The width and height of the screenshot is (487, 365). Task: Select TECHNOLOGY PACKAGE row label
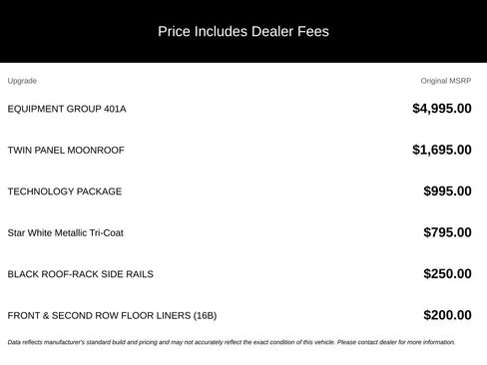click(65, 191)
